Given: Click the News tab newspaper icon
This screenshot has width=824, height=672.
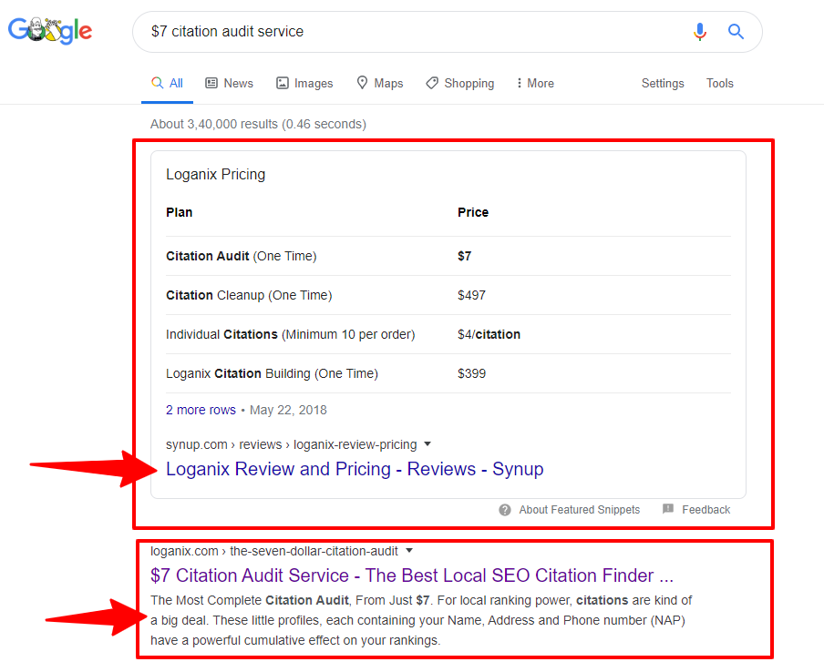Looking at the screenshot, I should tap(211, 83).
